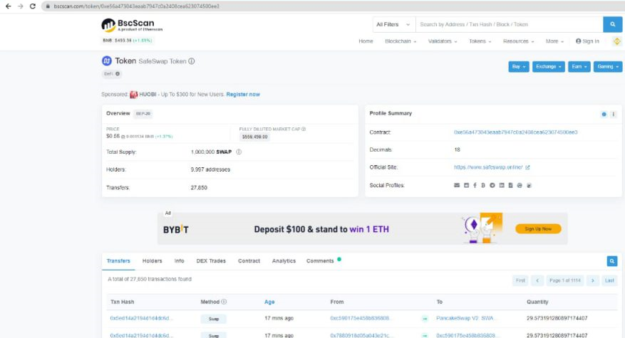Click the SafeSwap token logo icon
625x338 pixels.
point(106,61)
